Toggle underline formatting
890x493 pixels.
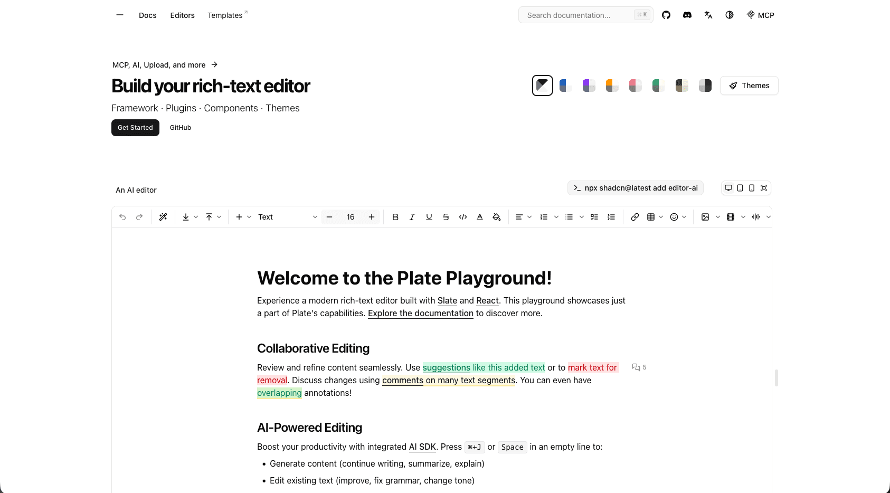(429, 217)
